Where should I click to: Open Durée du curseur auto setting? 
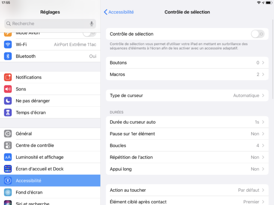(187, 122)
